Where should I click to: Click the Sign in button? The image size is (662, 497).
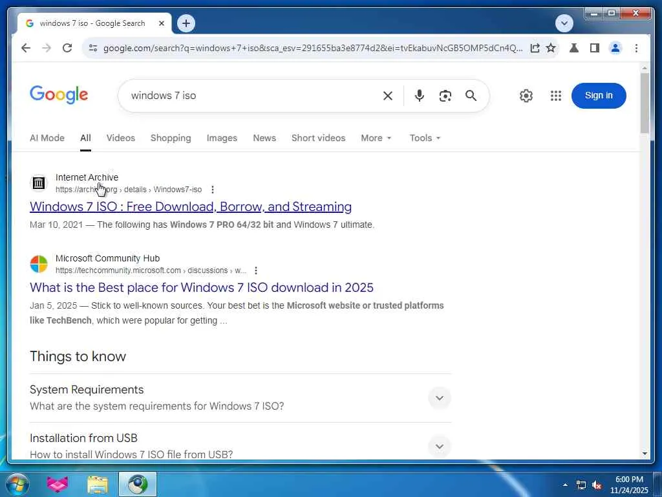coord(599,96)
